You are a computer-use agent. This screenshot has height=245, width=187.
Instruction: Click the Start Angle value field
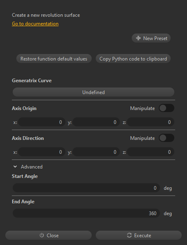86,188
